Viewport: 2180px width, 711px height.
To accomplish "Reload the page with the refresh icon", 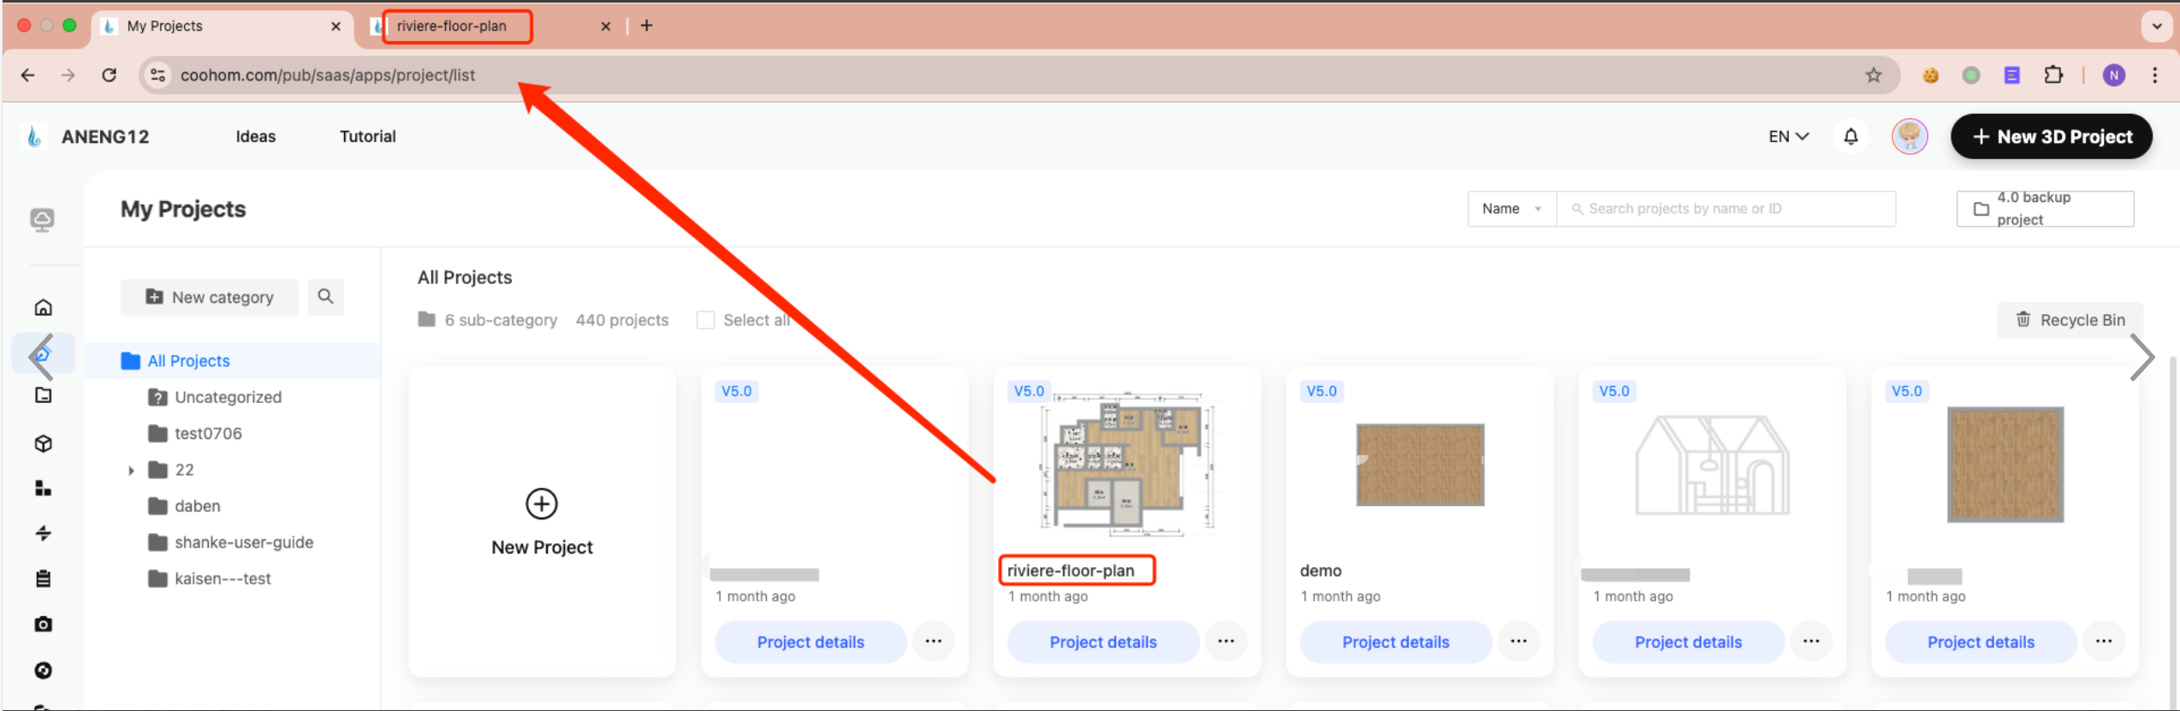I will pos(110,75).
